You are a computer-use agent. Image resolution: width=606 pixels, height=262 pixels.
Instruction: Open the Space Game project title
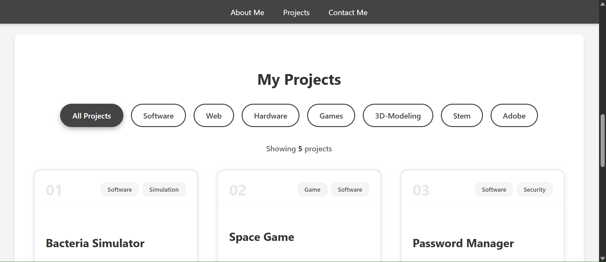(262, 237)
